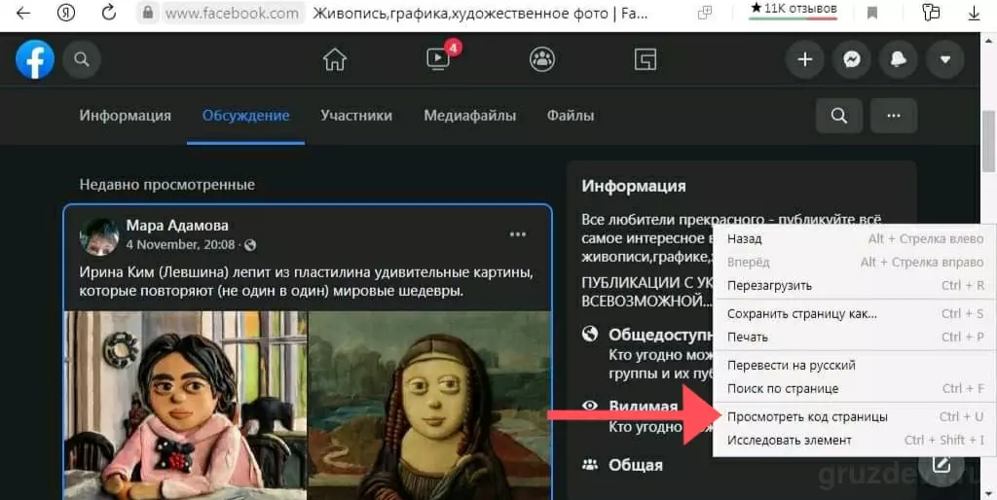
Task: Open the plasticine girl in pink image
Action: click(x=186, y=406)
